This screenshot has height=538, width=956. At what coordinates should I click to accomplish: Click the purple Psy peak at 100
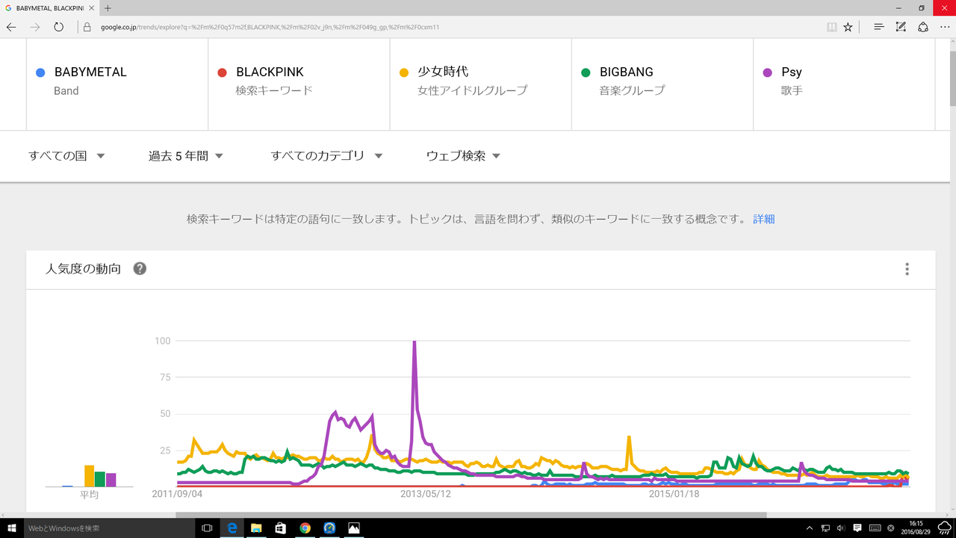[414, 341]
